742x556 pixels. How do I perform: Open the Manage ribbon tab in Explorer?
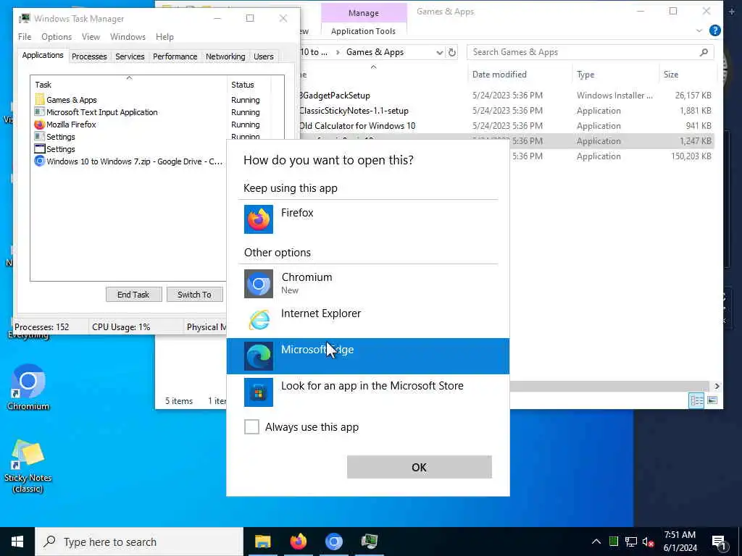pos(364,13)
